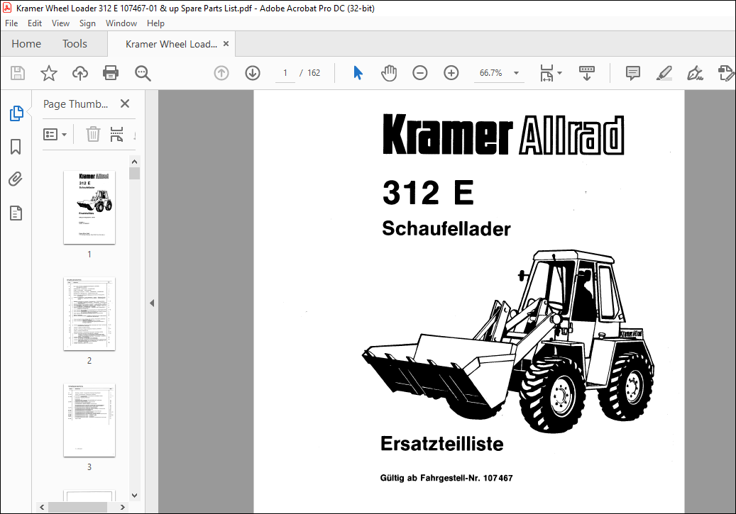Open the Find text magnifier tool
This screenshot has width=736, height=514.
[143, 73]
